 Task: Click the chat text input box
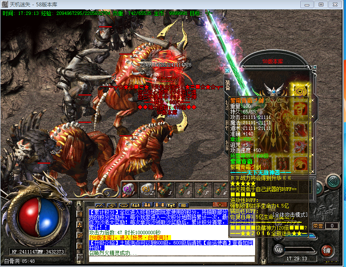172,259
